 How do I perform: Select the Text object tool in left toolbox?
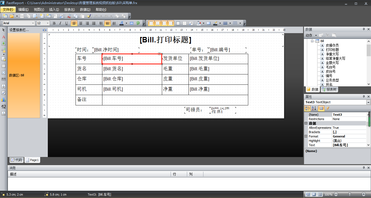4,37
